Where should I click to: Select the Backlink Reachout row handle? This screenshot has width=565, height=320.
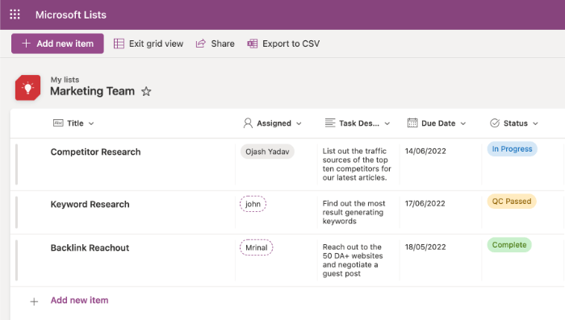click(x=16, y=260)
